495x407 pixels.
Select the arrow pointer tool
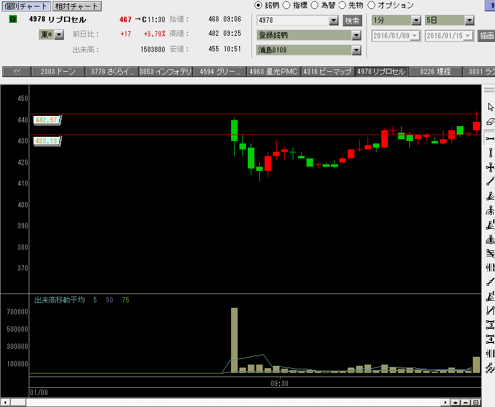490,107
